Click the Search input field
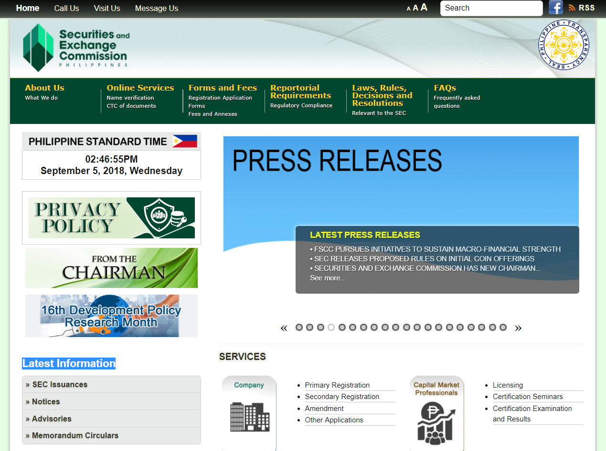 point(491,8)
